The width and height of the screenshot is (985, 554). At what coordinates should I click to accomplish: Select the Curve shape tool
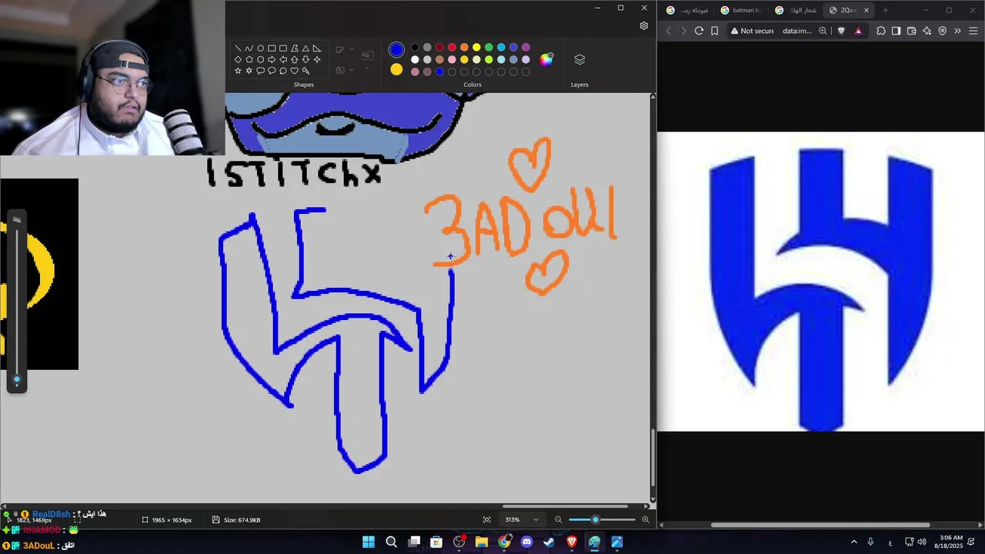[x=249, y=48]
